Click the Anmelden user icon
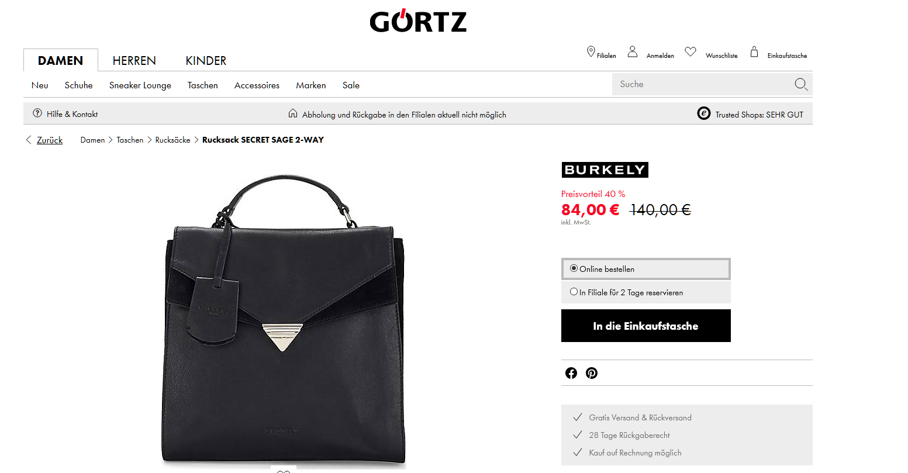 632,51
